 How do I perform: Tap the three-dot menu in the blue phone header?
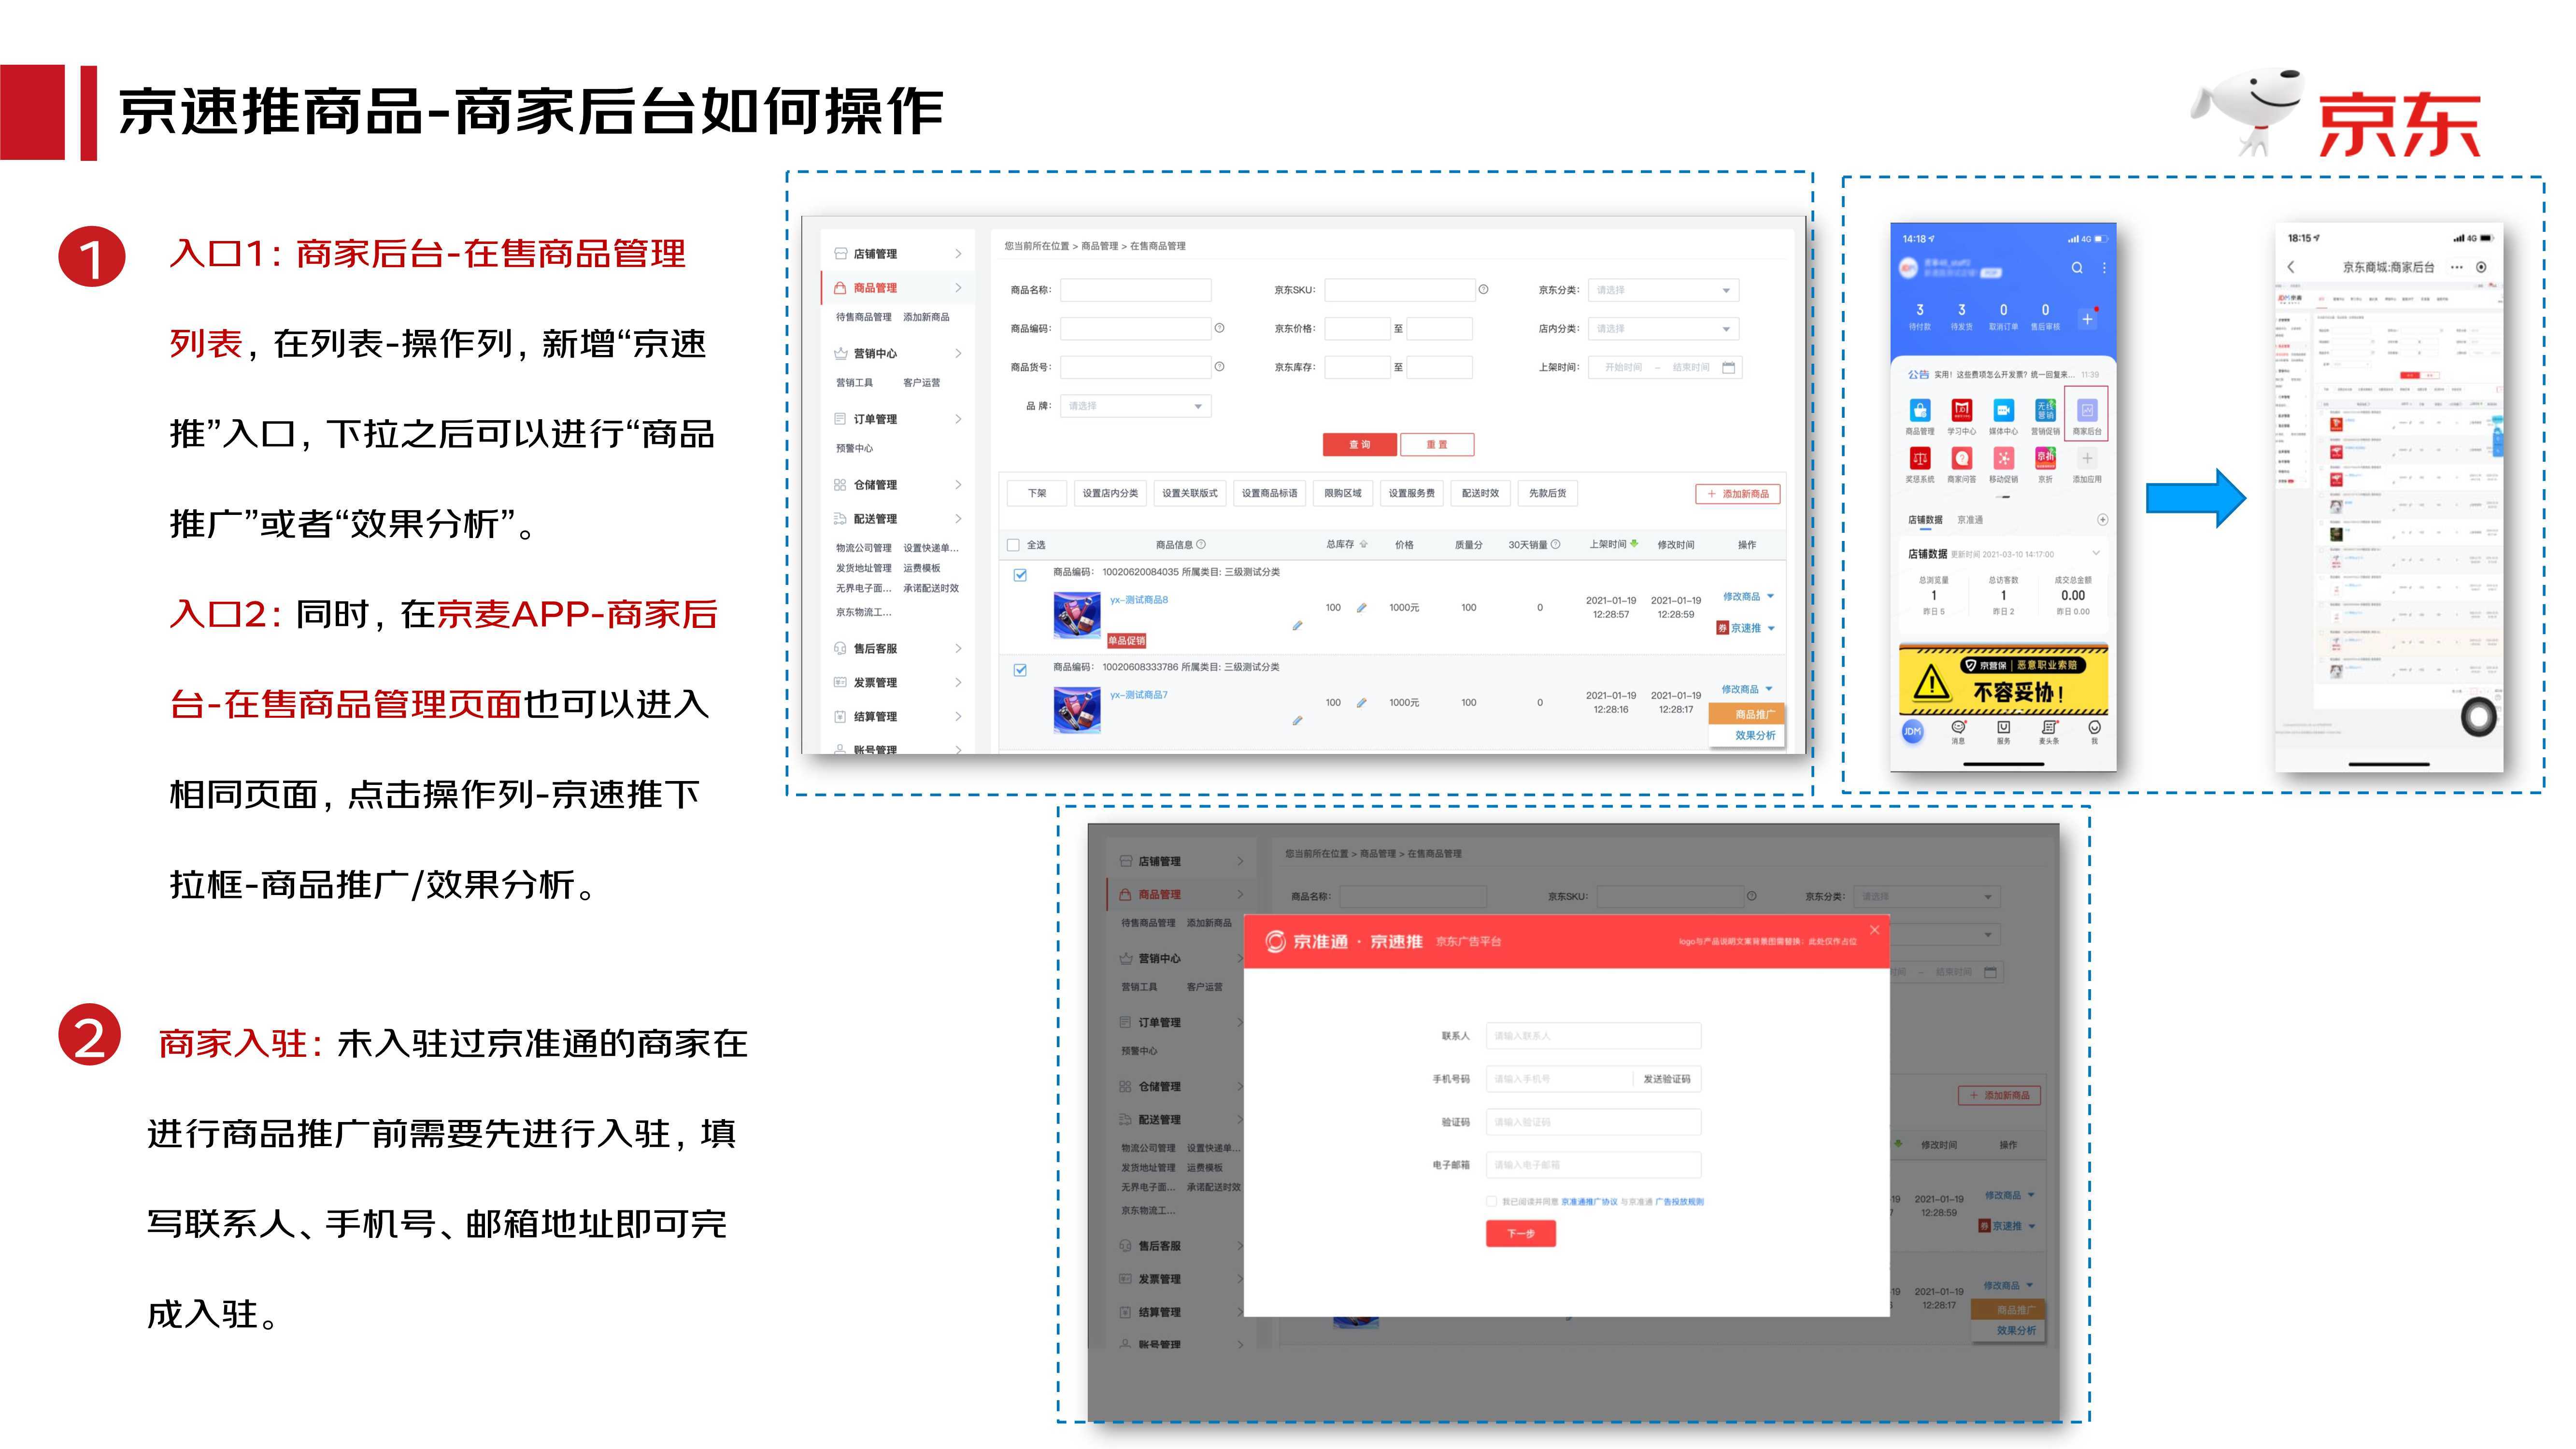click(2104, 268)
